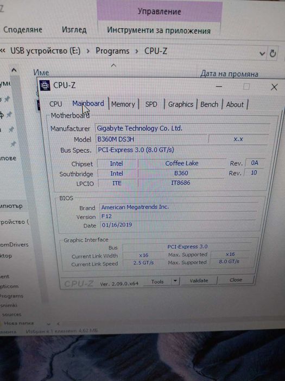Select Инструменти за приложения ribbon tab

159,30
